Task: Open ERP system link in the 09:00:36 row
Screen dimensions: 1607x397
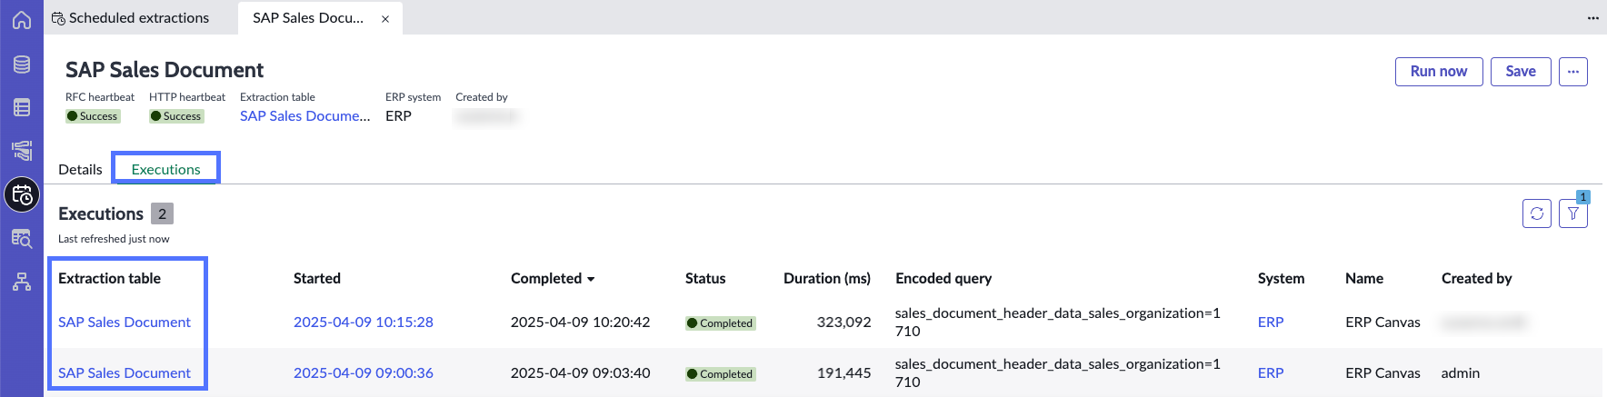Action: coord(1271,372)
